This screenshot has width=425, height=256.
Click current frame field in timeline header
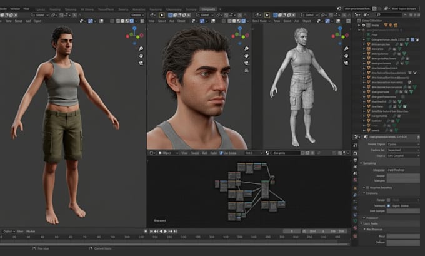point(292,232)
